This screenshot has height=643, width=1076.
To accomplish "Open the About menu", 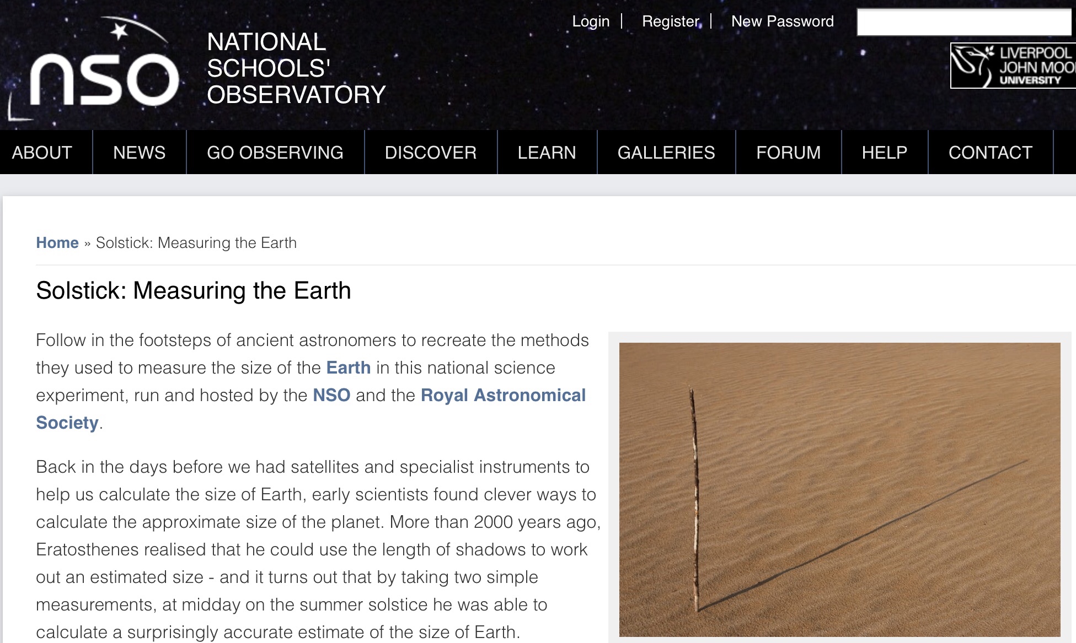I will click(42, 153).
